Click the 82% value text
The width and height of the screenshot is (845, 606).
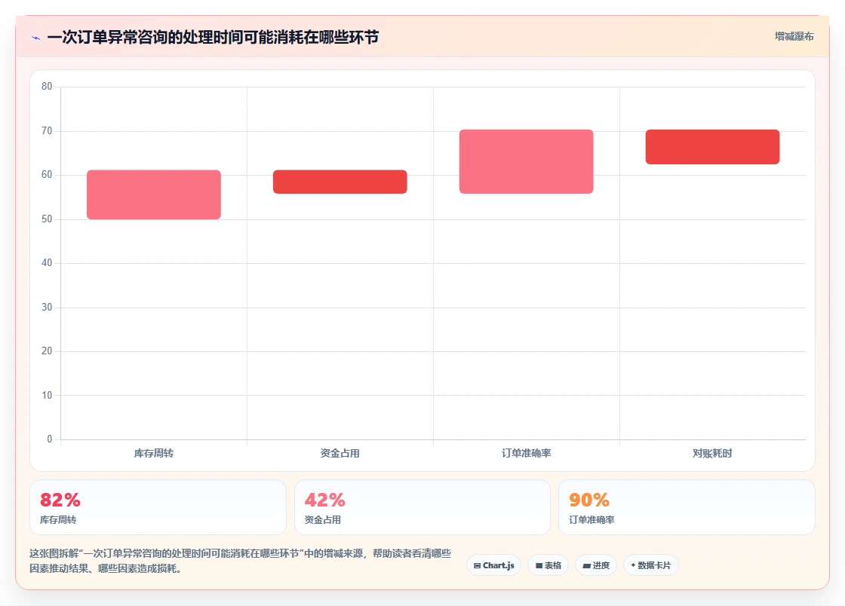click(x=60, y=500)
